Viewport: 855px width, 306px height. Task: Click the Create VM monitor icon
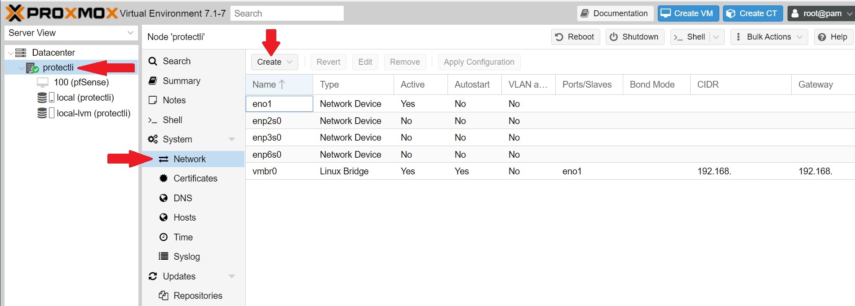point(666,13)
